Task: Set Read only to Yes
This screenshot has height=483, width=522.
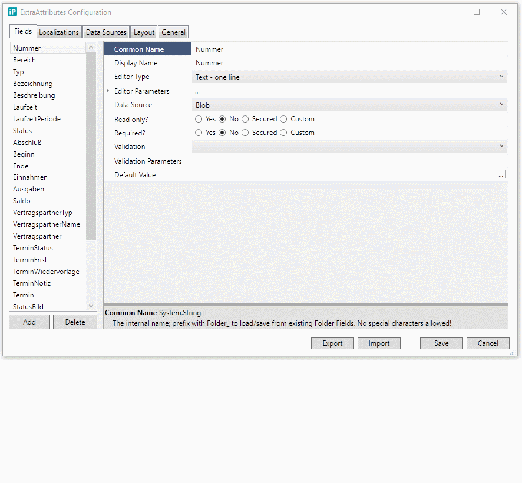Action: tap(199, 119)
